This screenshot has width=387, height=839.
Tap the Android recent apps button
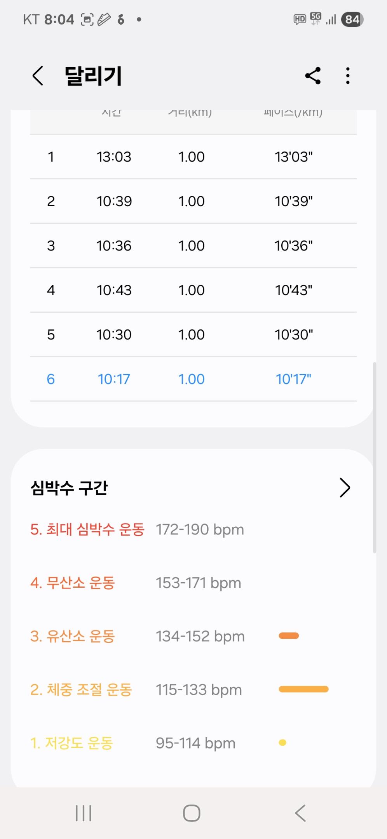tap(84, 813)
